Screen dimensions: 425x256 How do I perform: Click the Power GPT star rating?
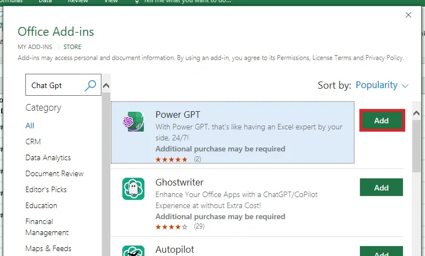point(171,159)
